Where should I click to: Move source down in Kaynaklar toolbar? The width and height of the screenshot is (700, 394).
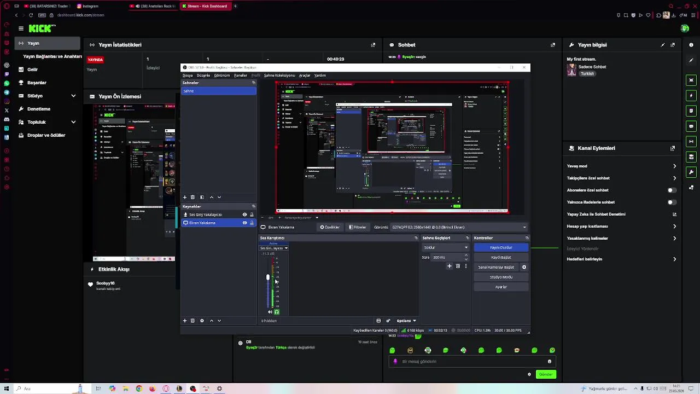219,321
